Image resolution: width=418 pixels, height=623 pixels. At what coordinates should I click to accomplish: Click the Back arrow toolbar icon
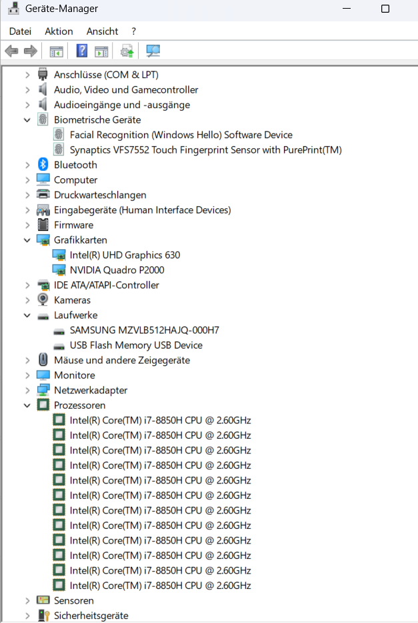(11, 51)
